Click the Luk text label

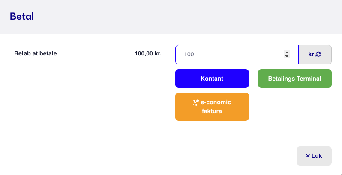click(317, 156)
